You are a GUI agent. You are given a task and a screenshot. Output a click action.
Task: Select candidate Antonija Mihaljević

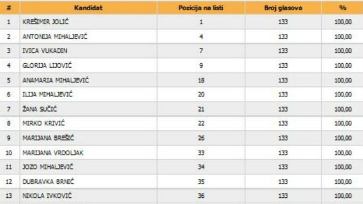pyautogui.click(x=55, y=37)
